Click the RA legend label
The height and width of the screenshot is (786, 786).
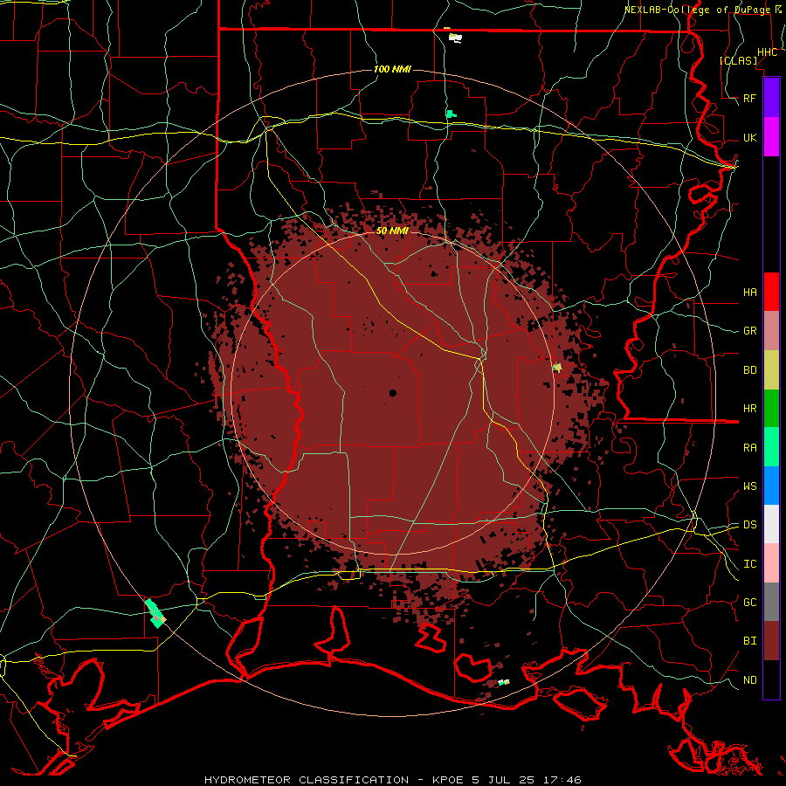click(x=750, y=448)
